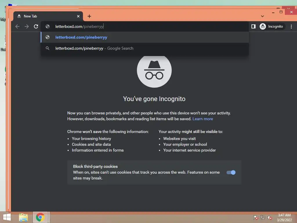Click the muted volume tray icon
The width and height of the screenshot is (297, 223).
[x=270, y=217]
